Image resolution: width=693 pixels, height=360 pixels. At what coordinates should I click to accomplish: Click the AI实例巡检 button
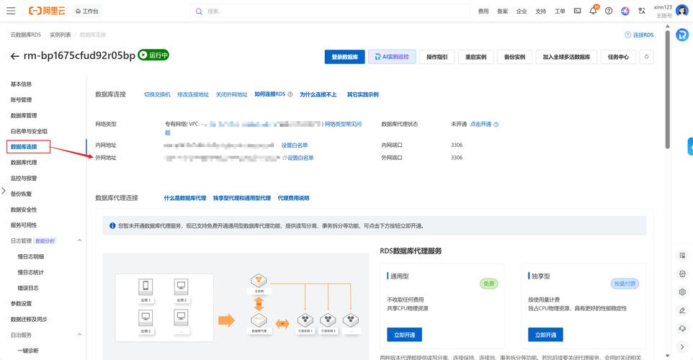click(392, 57)
